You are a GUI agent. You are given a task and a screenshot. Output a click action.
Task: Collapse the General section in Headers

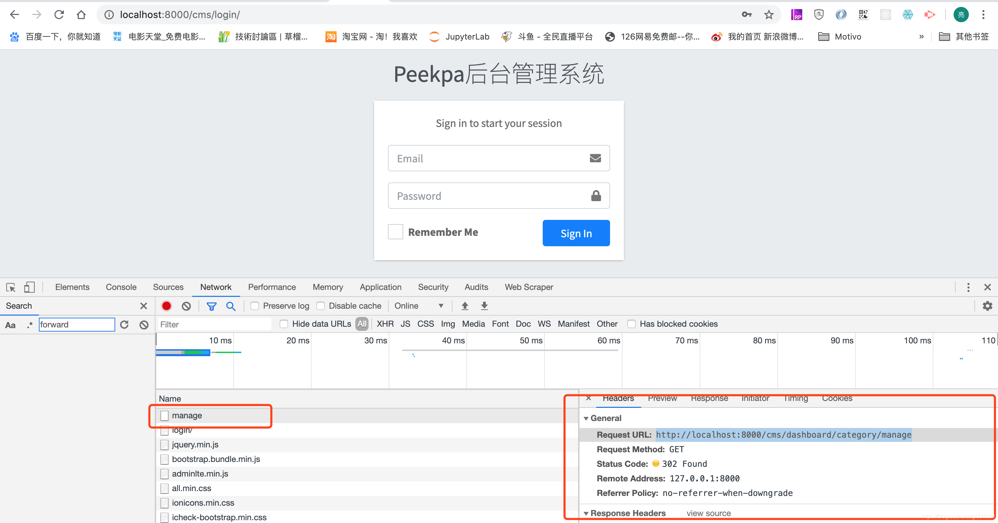586,418
